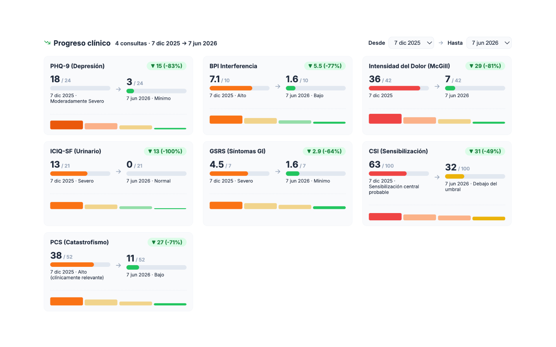Click the CSI initial score 63 / 100
This screenshot has width=556, height=347.
[381, 164]
